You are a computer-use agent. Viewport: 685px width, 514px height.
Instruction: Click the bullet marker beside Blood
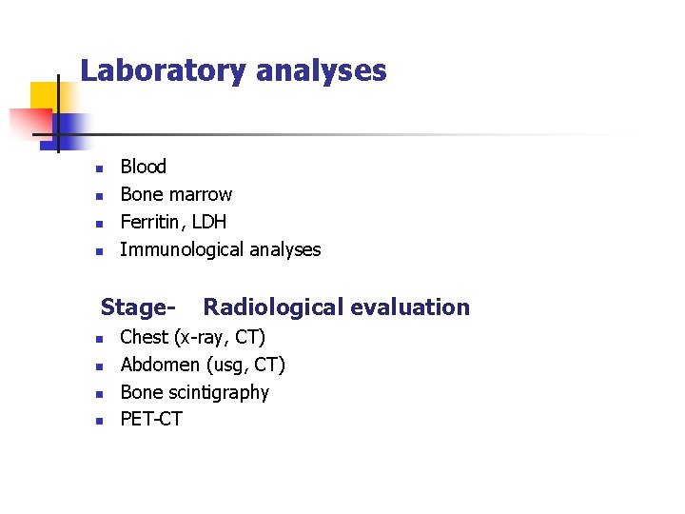(97, 170)
